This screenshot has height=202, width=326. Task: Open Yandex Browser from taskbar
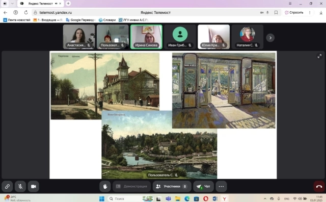click(x=224, y=198)
